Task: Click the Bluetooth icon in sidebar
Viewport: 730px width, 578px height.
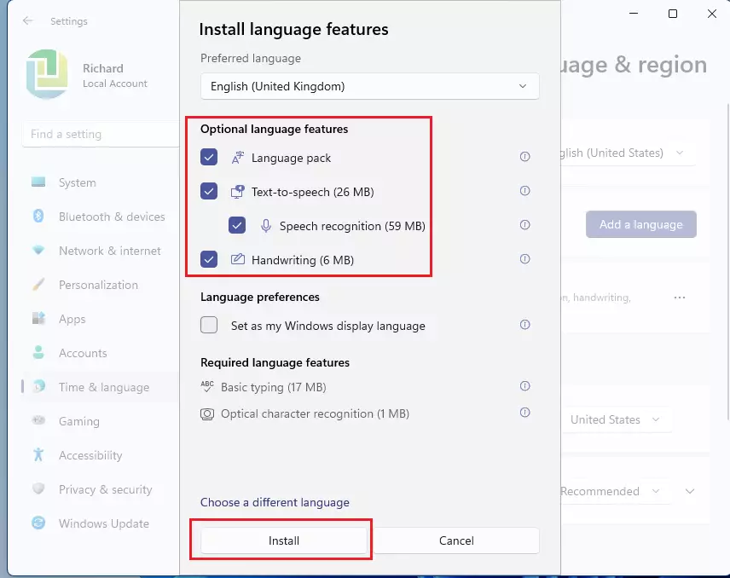Action: (38, 216)
